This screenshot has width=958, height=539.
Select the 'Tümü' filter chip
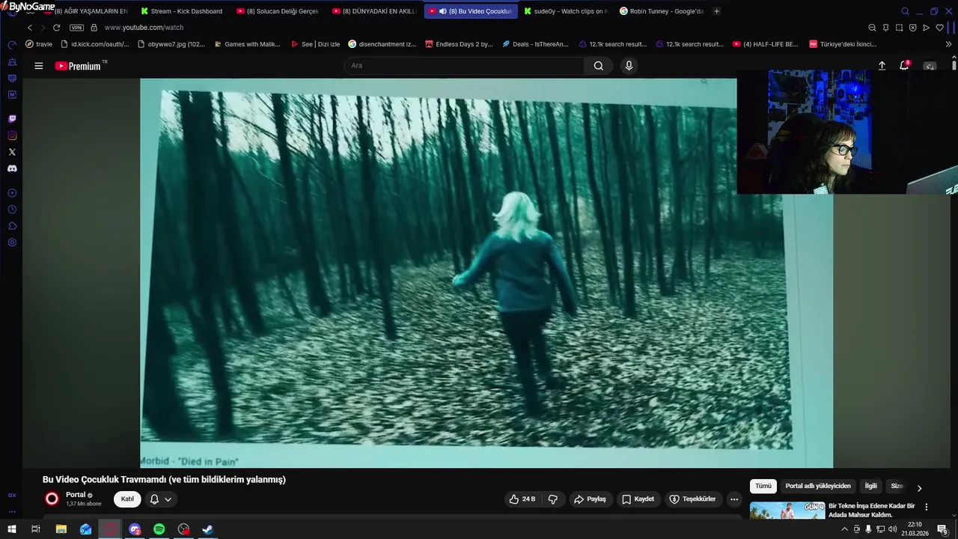763,487
